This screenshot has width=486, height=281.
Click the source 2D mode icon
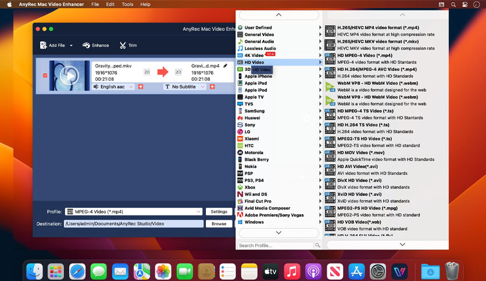[147, 72]
